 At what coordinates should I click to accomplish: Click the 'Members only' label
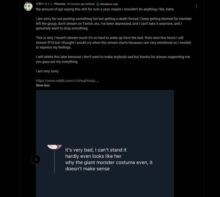109,4
